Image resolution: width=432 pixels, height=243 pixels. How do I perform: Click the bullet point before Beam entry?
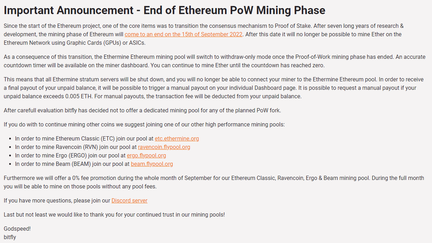pyautogui.click(x=11, y=164)
